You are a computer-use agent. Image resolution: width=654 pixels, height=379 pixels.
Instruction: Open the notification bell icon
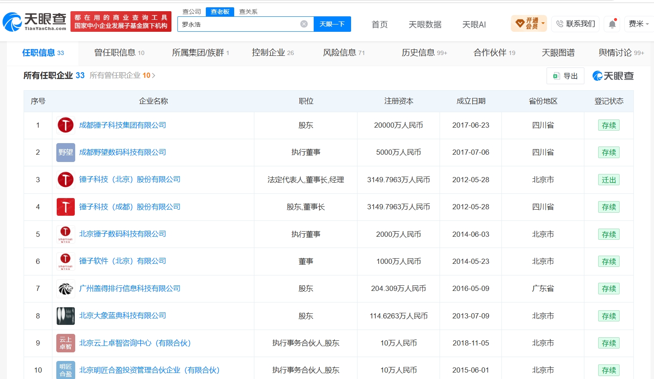coord(612,24)
